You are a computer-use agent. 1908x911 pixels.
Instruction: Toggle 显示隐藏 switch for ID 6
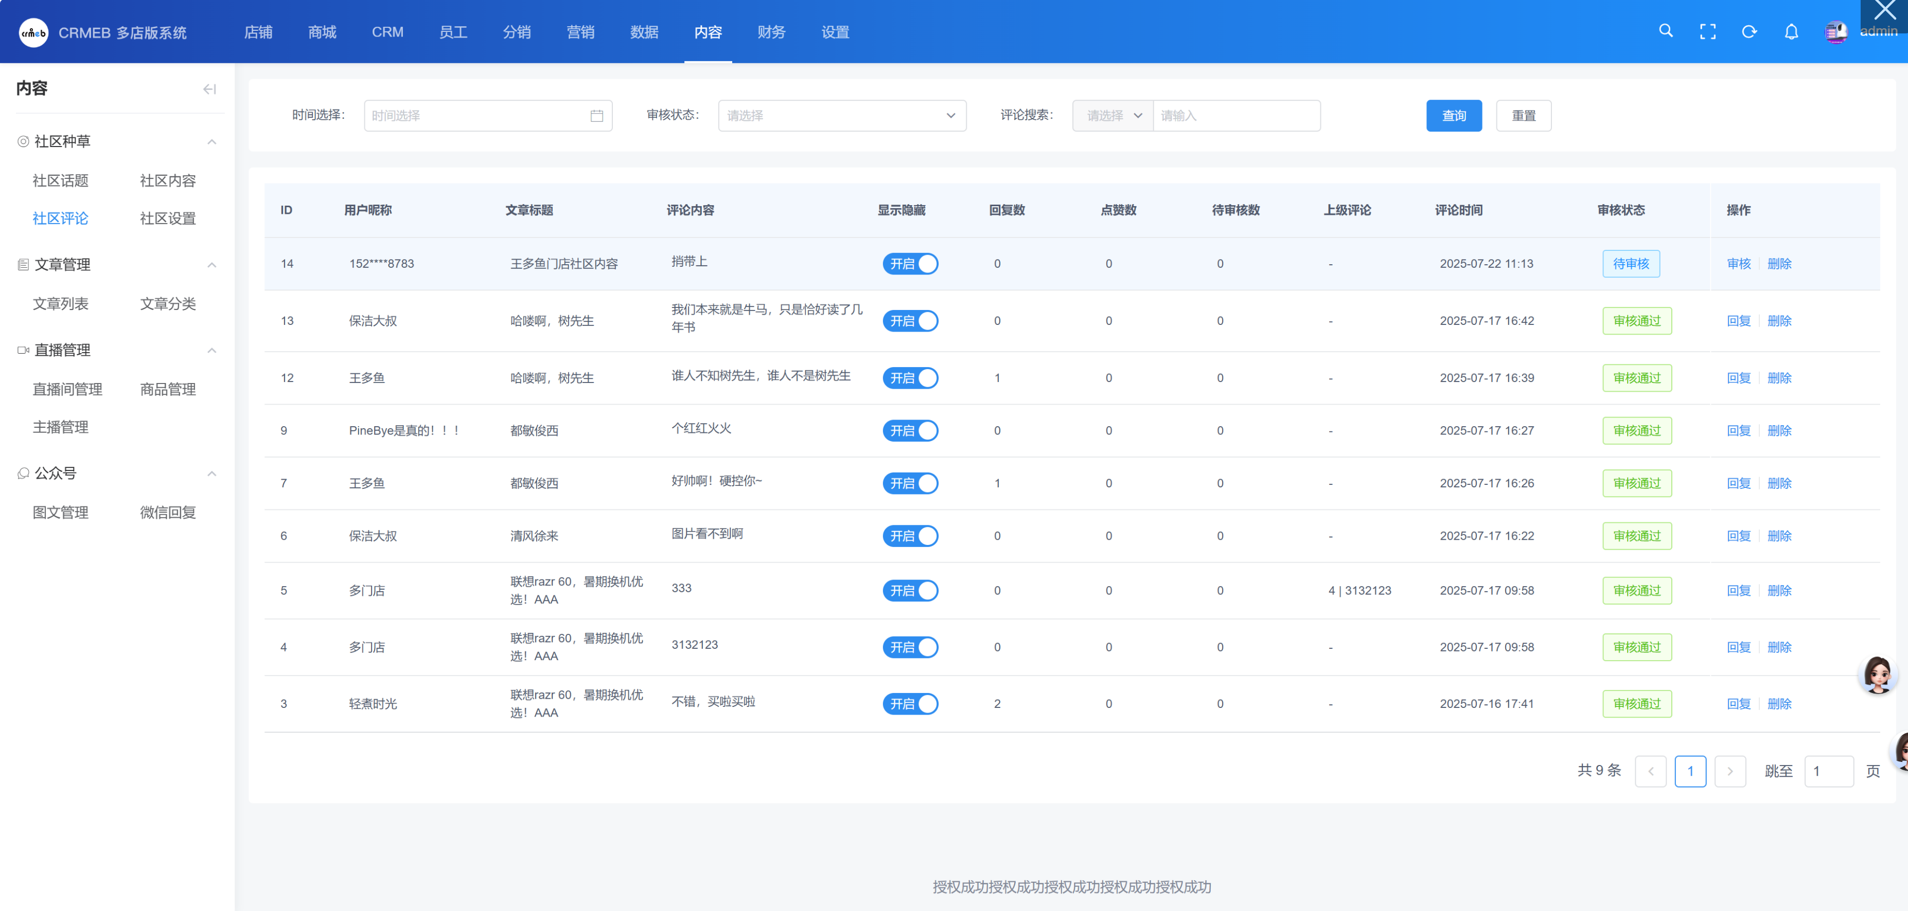point(910,535)
